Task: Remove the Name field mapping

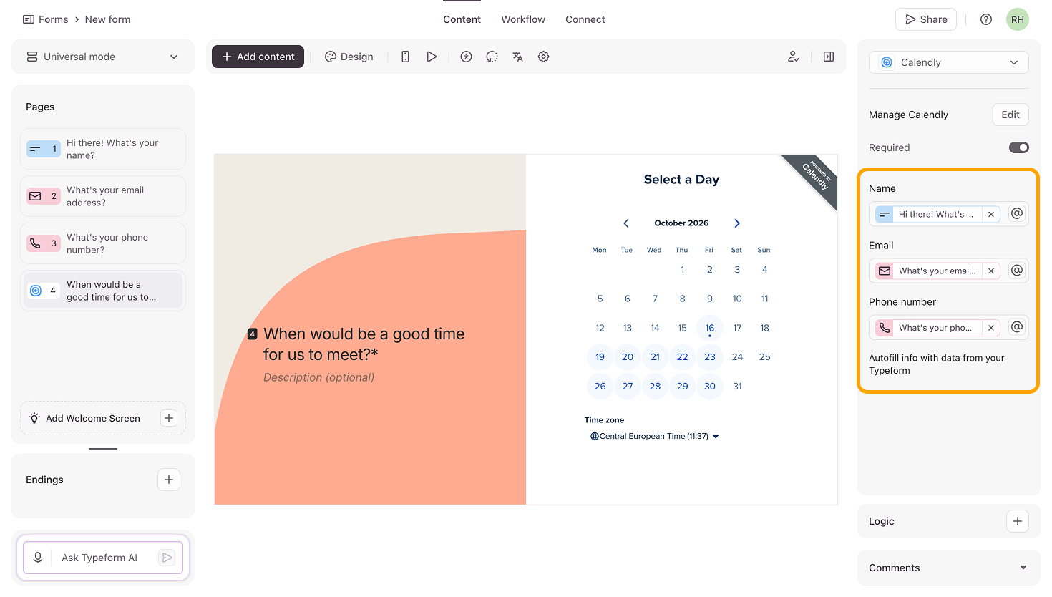Action: [x=991, y=214]
